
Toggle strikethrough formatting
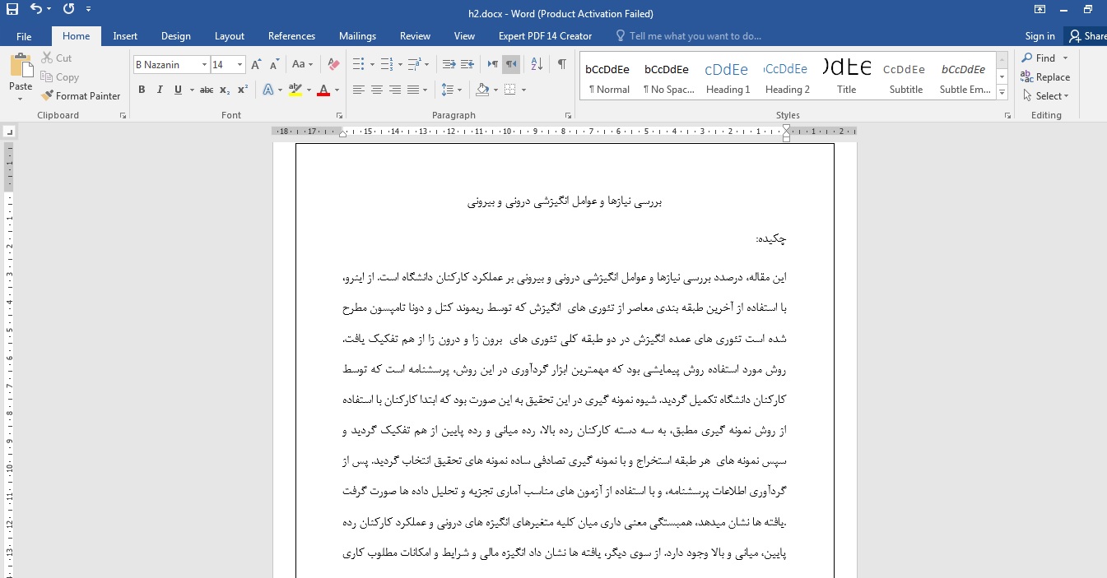tap(207, 90)
